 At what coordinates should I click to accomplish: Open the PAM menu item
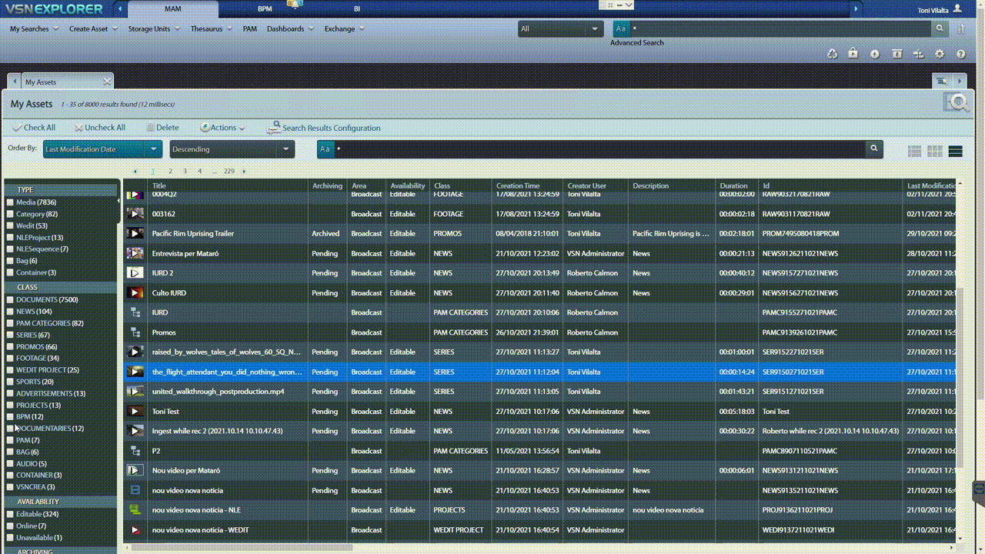pyautogui.click(x=250, y=28)
